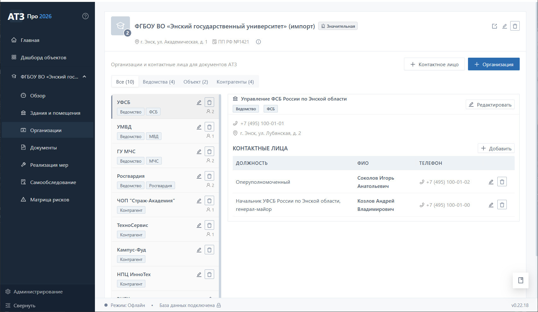Click Добавить in Контактные лица
This screenshot has height=312, width=538.
[x=496, y=148]
